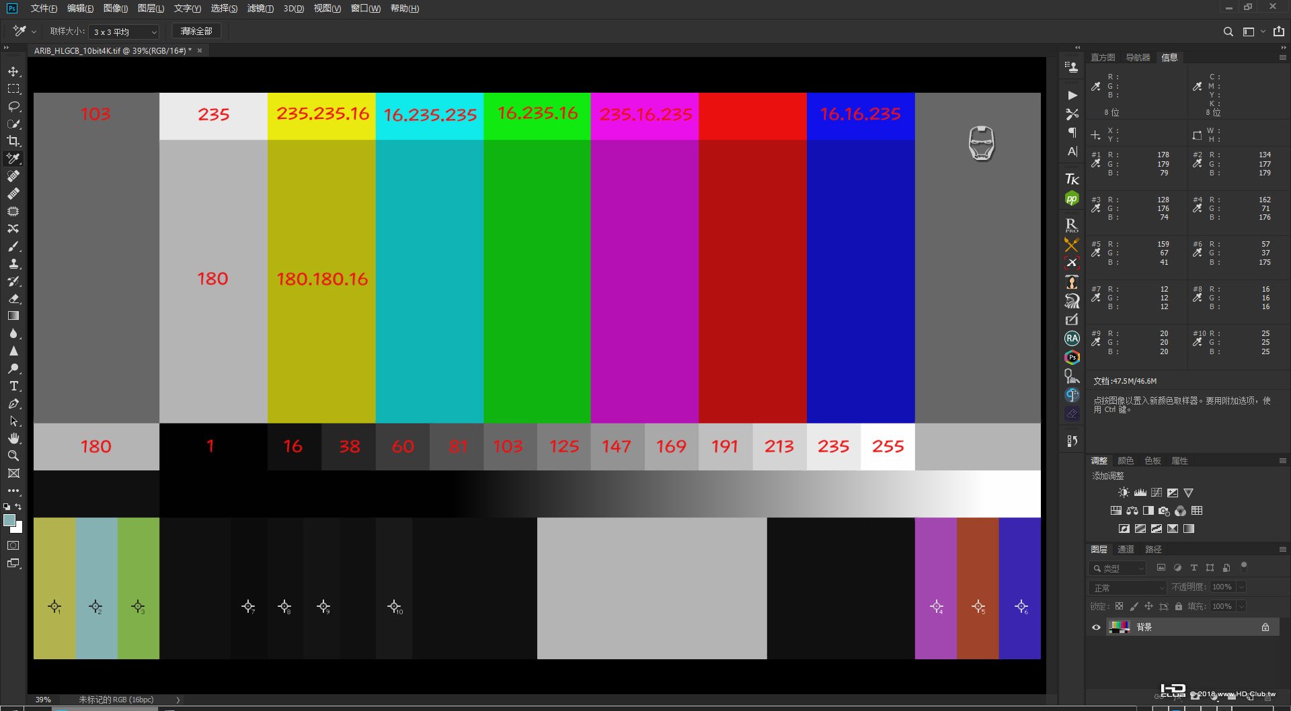The width and height of the screenshot is (1291, 711).
Task: Select the Color Sampler eyedropper tool in toolbox
Action: pos(13,159)
